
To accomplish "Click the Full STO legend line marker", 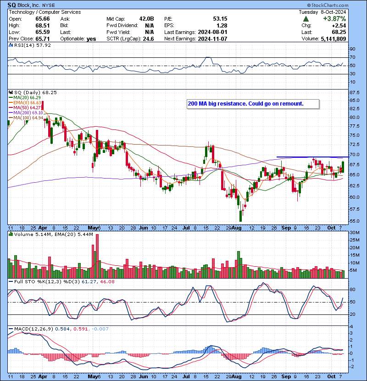I will [11, 282].
